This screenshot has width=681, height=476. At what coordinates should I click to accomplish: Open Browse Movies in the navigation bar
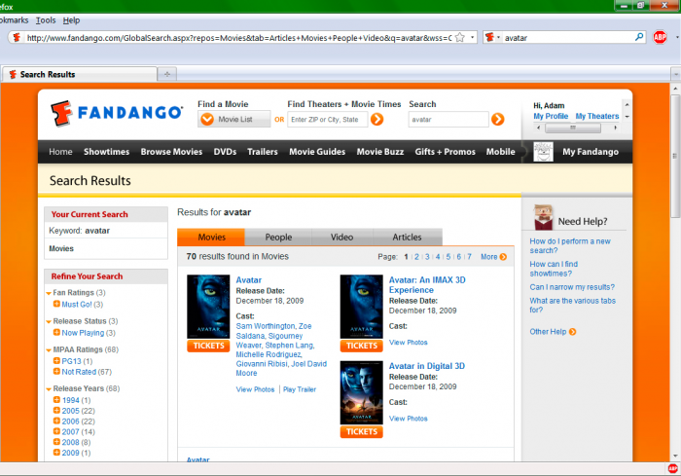pyautogui.click(x=171, y=152)
